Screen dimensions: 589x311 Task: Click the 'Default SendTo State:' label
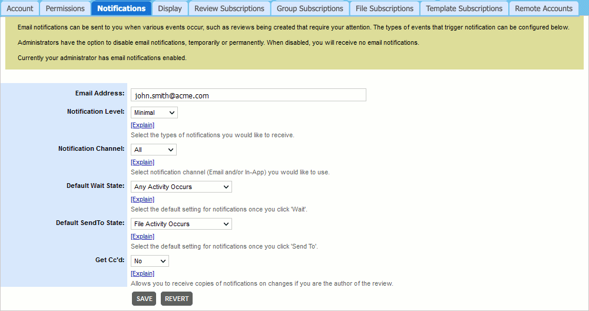(x=90, y=223)
